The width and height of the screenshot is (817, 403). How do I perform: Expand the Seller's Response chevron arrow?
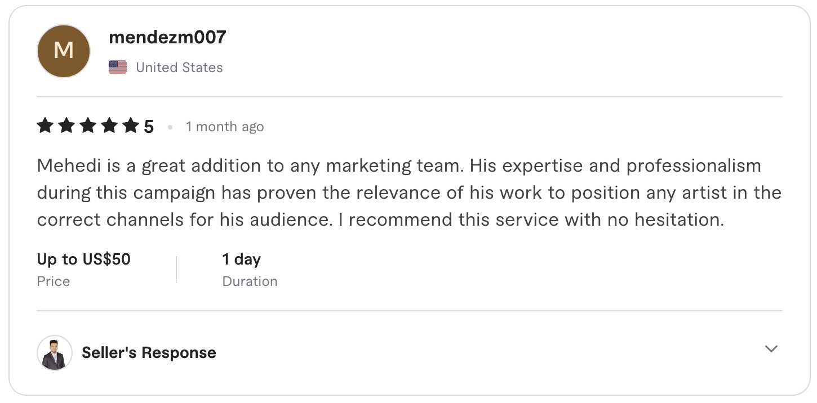click(771, 349)
